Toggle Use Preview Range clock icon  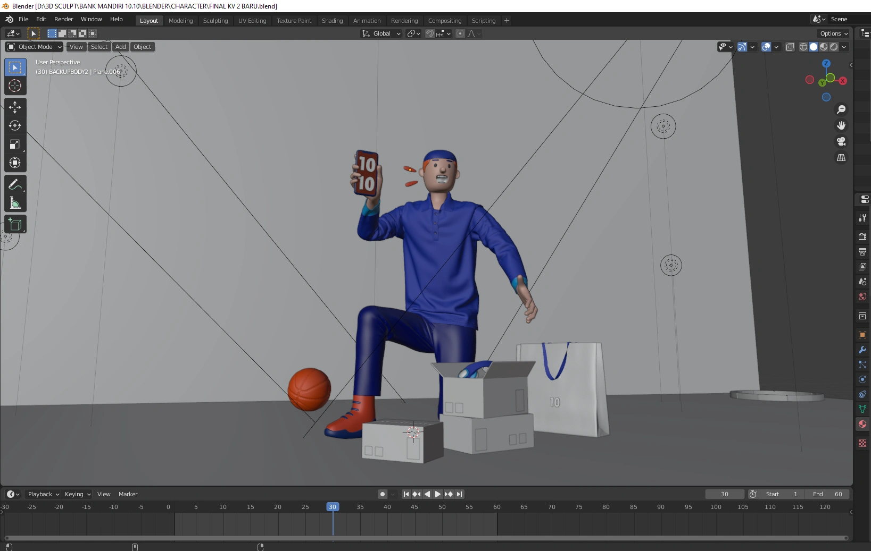[753, 494]
